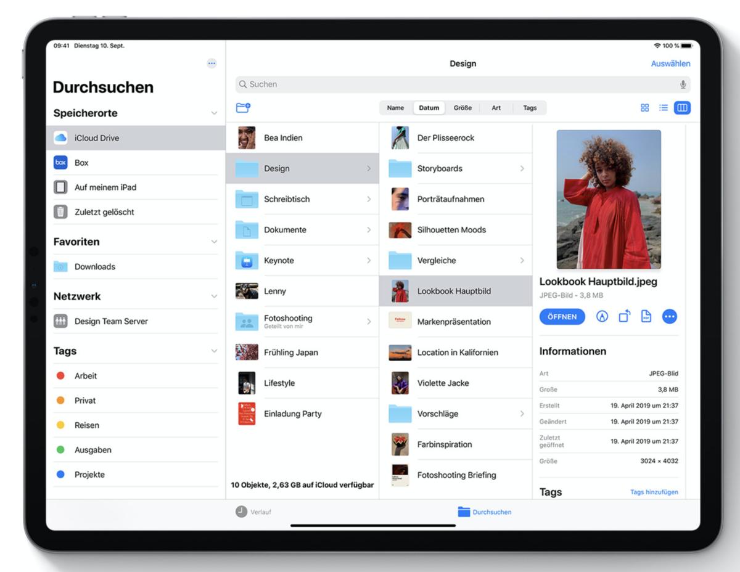740x572 pixels.
Task: Open markup tool for Lookbook Hauptbild
Action: coord(602,316)
